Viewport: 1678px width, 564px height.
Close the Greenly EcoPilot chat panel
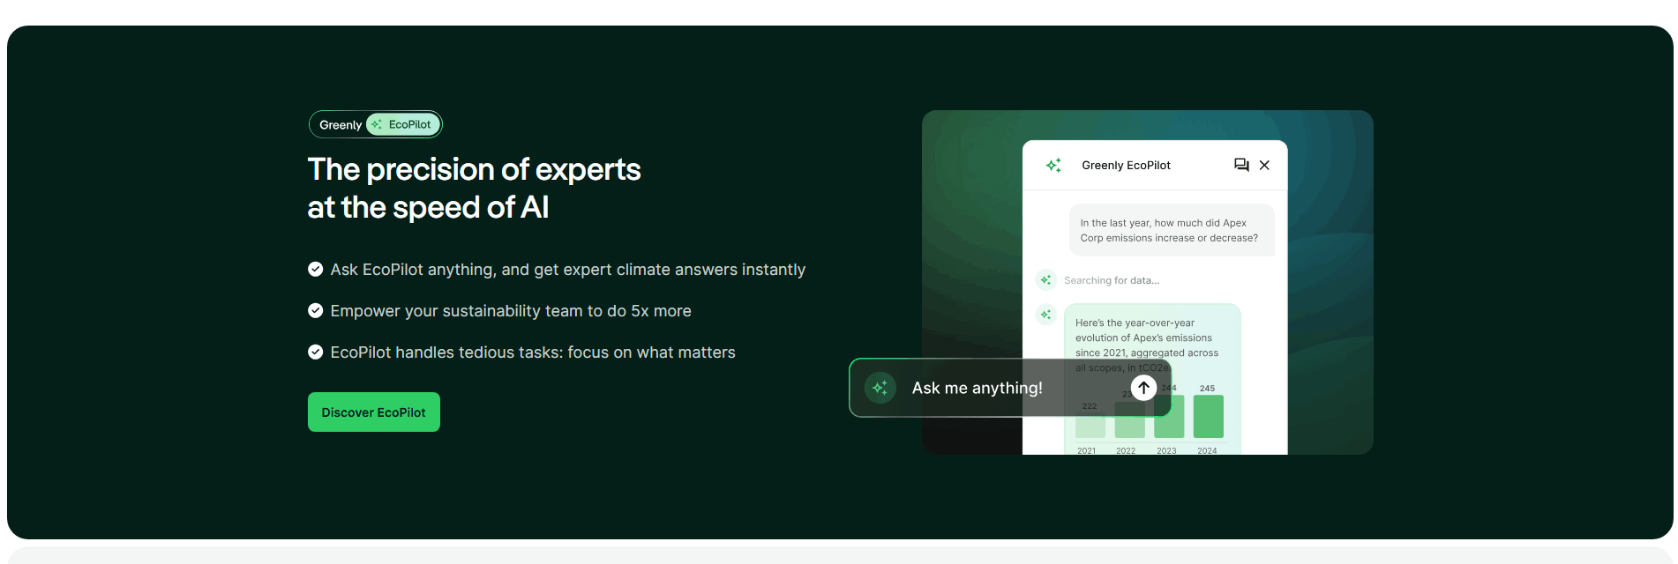1264,165
